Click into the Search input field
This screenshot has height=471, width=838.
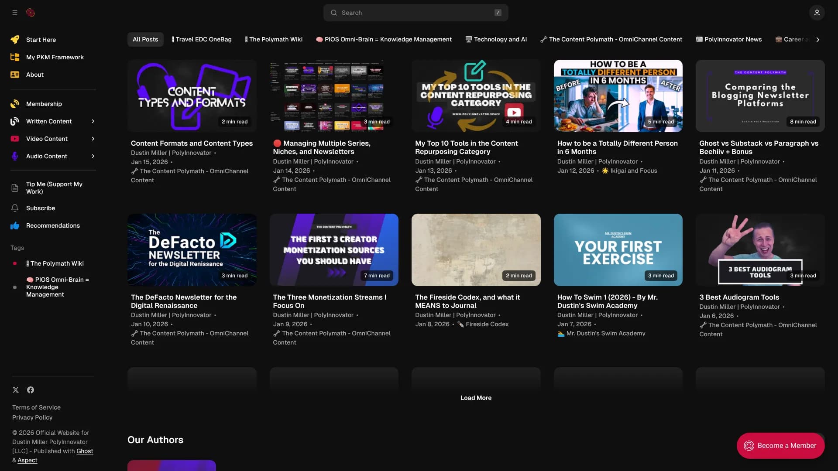415,13
